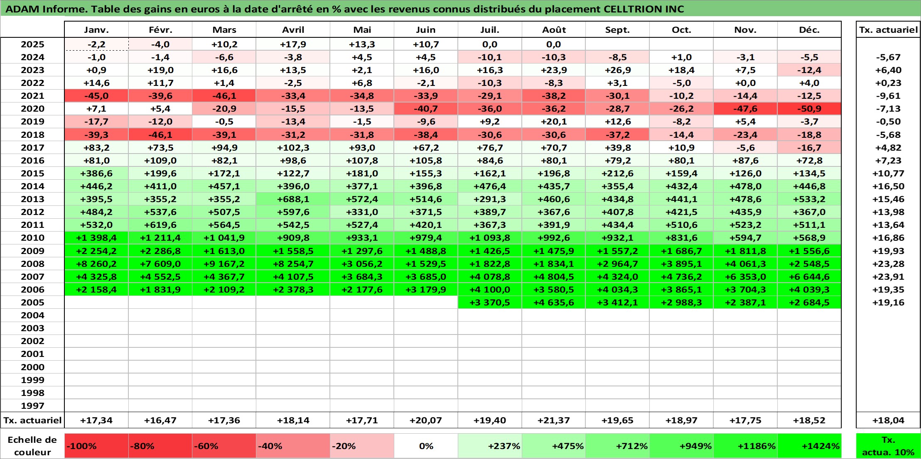Select the +478,0 cell in 2014 Nov.
921x459 pixels.
pyautogui.click(x=745, y=186)
